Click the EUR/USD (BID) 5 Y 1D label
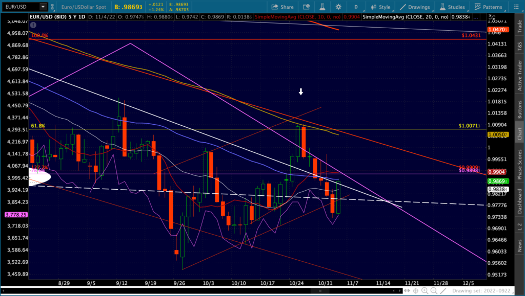The height and width of the screenshot is (296, 525). click(57, 17)
